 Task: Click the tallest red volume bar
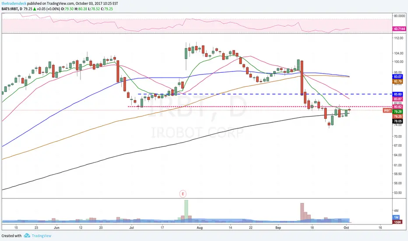[x=302, y=213]
